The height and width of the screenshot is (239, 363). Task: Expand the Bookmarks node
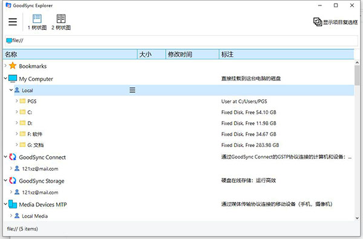[x=5, y=66]
